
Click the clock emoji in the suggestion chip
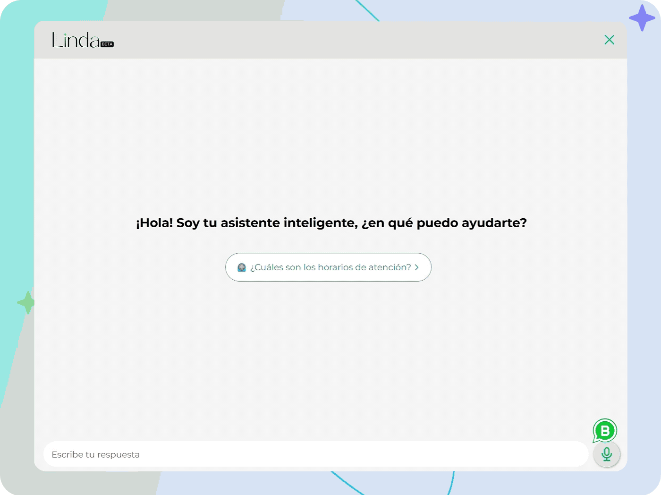(242, 267)
